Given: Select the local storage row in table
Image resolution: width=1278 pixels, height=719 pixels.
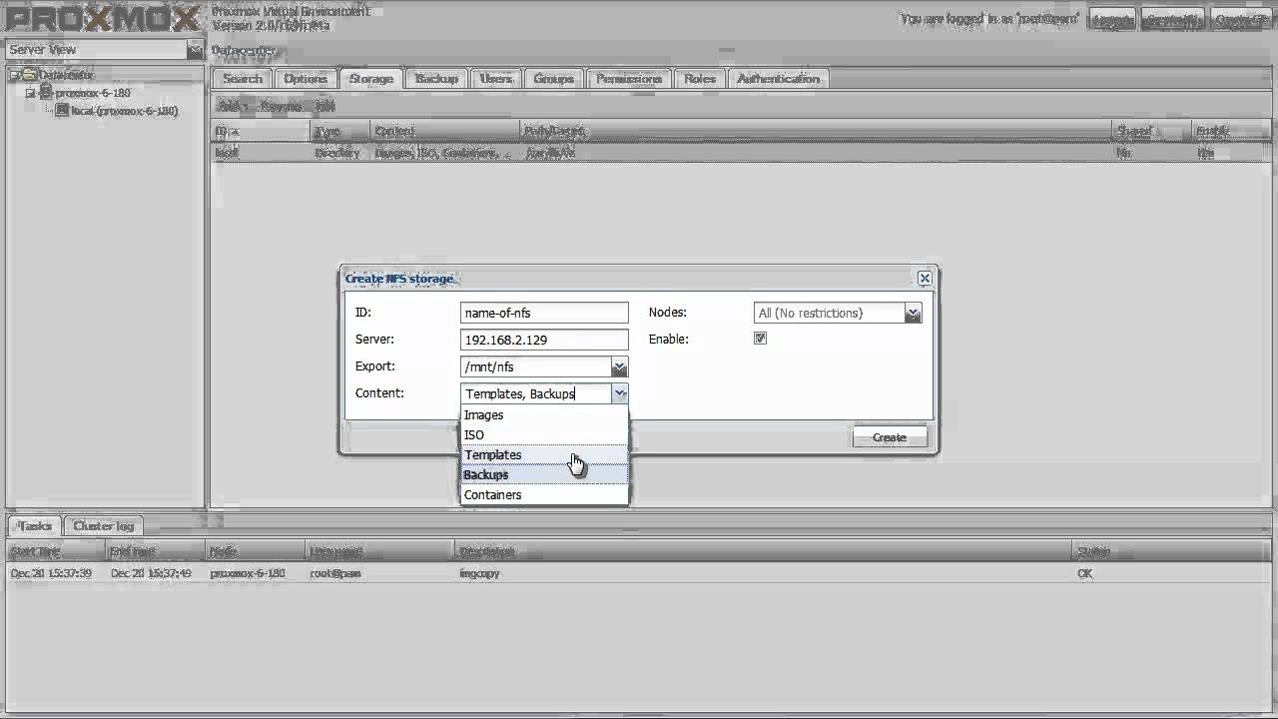Looking at the screenshot, I should pos(740,154).
